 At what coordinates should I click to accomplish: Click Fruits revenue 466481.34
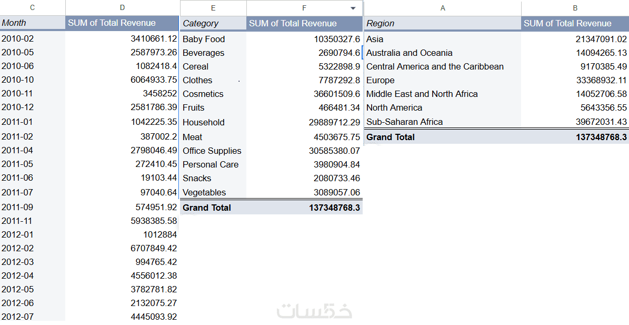(x=340, y=107)
